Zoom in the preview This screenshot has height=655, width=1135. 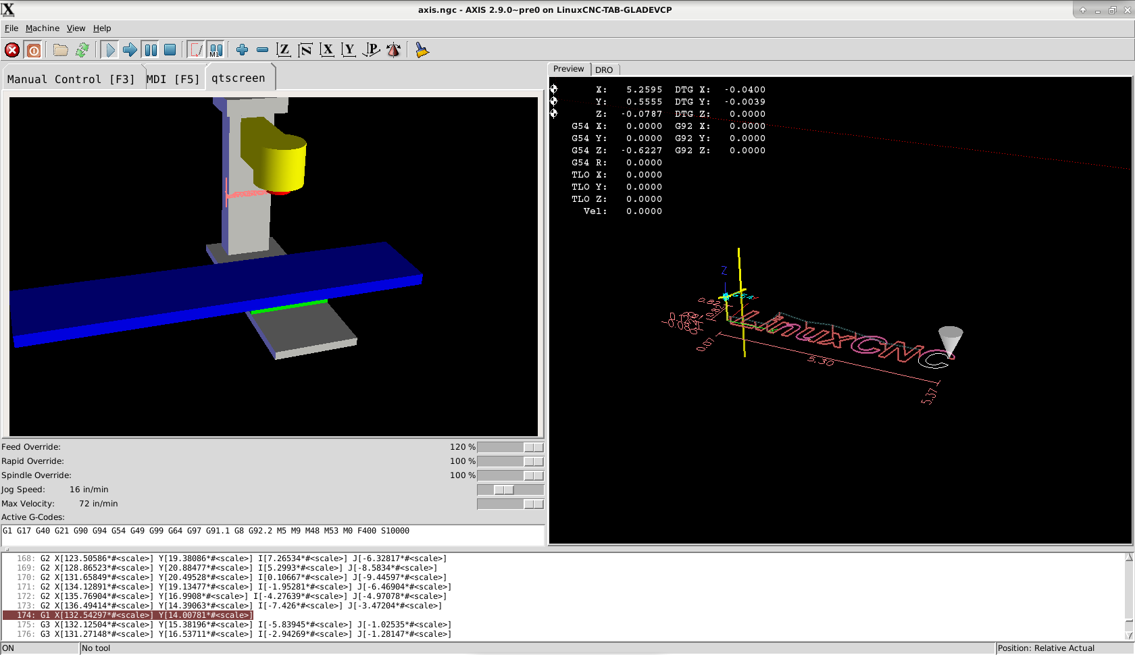tap(242, 50)
